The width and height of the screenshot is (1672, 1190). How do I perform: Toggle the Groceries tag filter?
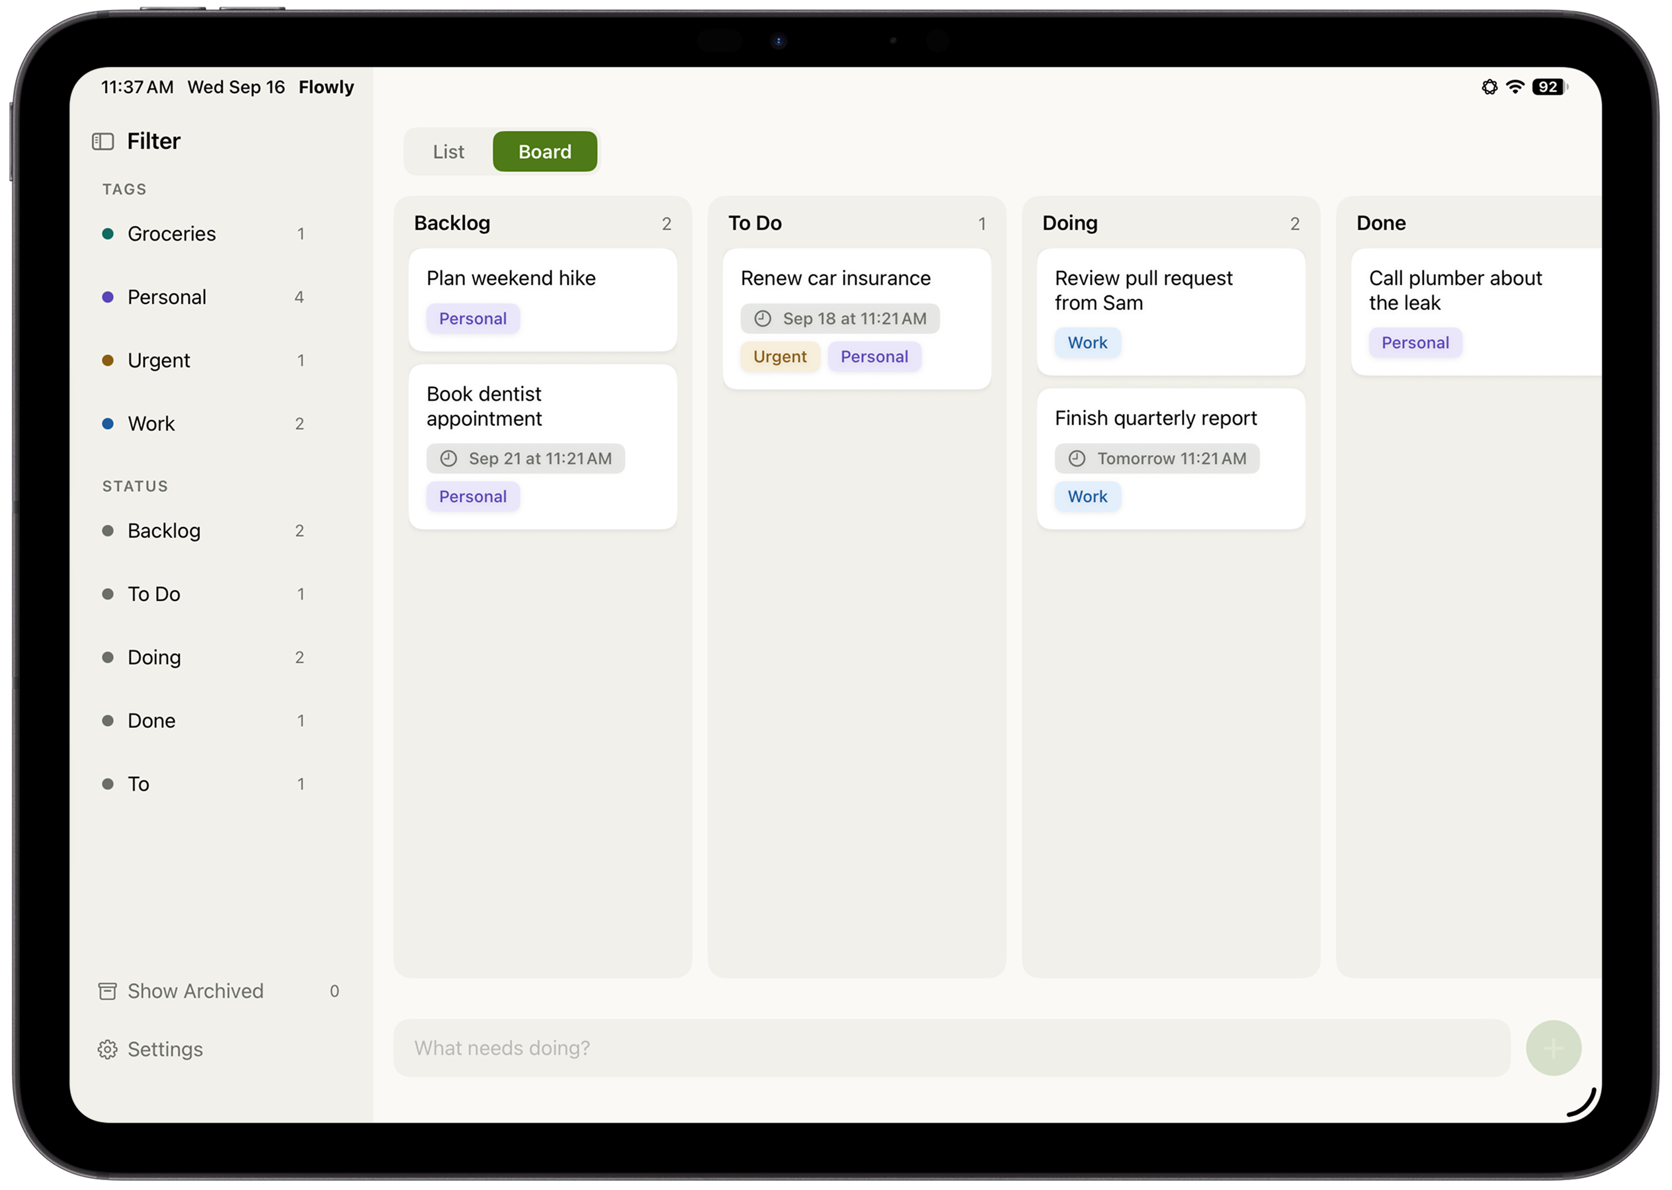click(x=204, y=234)
